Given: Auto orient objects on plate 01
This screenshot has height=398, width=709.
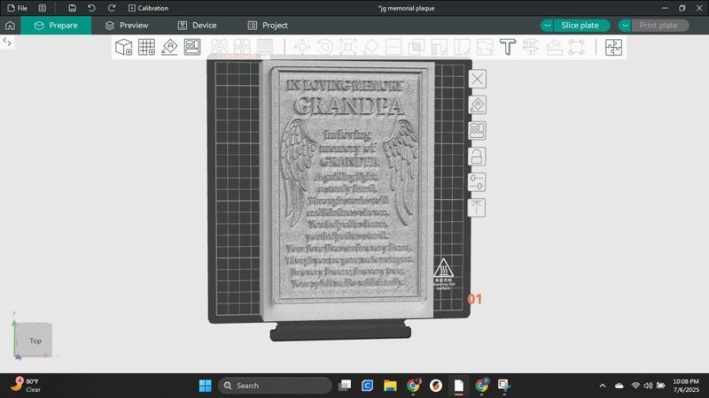Looking at the screenshot, I should click(477, 104).
